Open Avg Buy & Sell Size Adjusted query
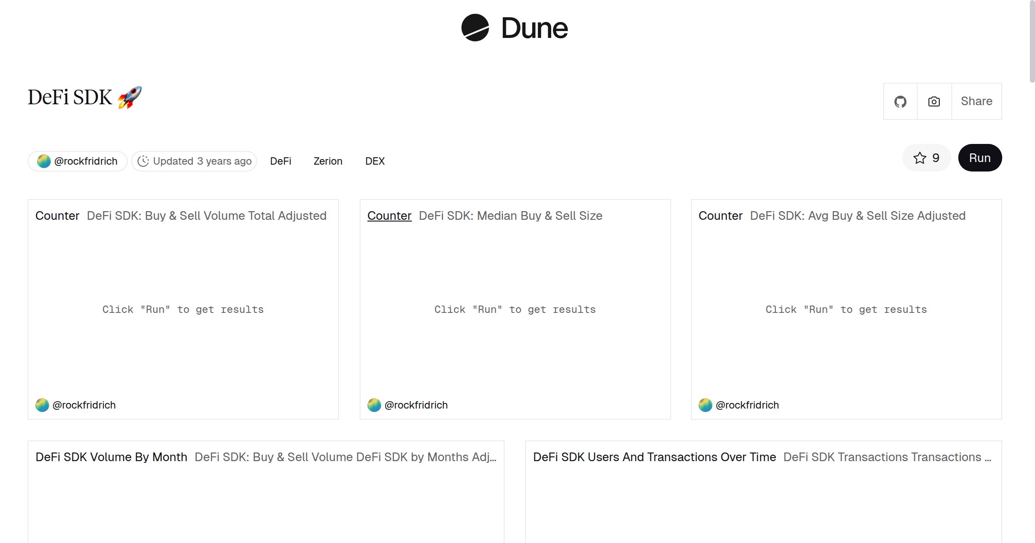This screenshot has width=1035, height=543. coord(857,216)
